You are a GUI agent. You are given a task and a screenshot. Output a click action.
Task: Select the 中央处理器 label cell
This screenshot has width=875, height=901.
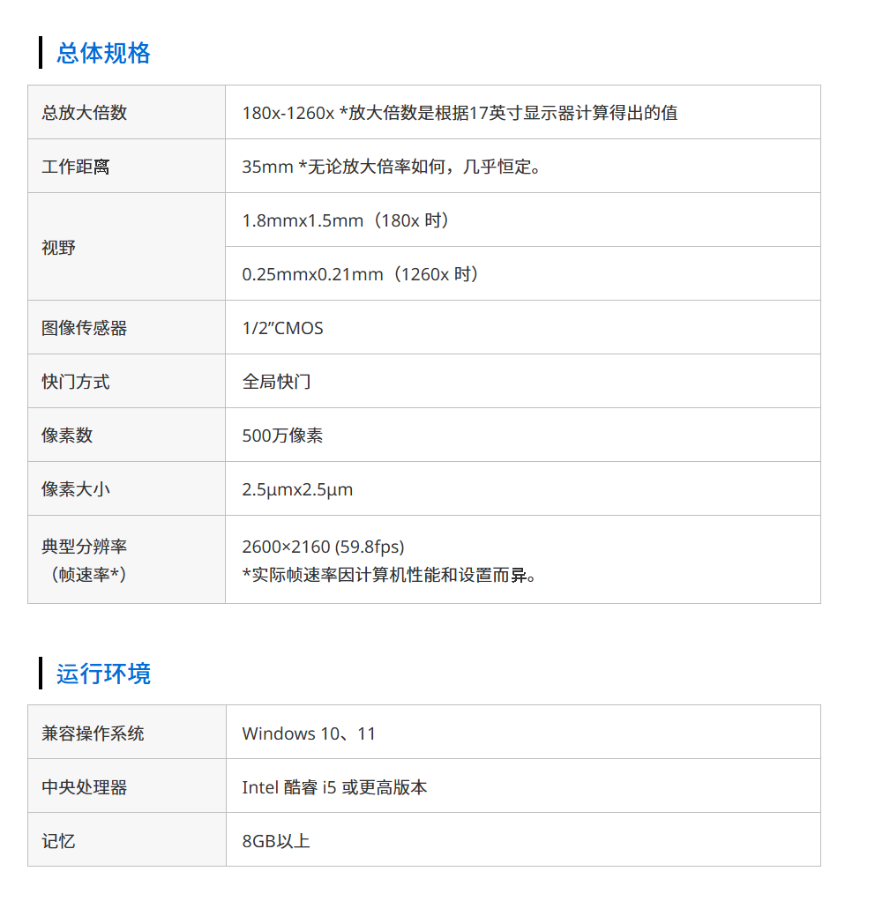point(127,786)
